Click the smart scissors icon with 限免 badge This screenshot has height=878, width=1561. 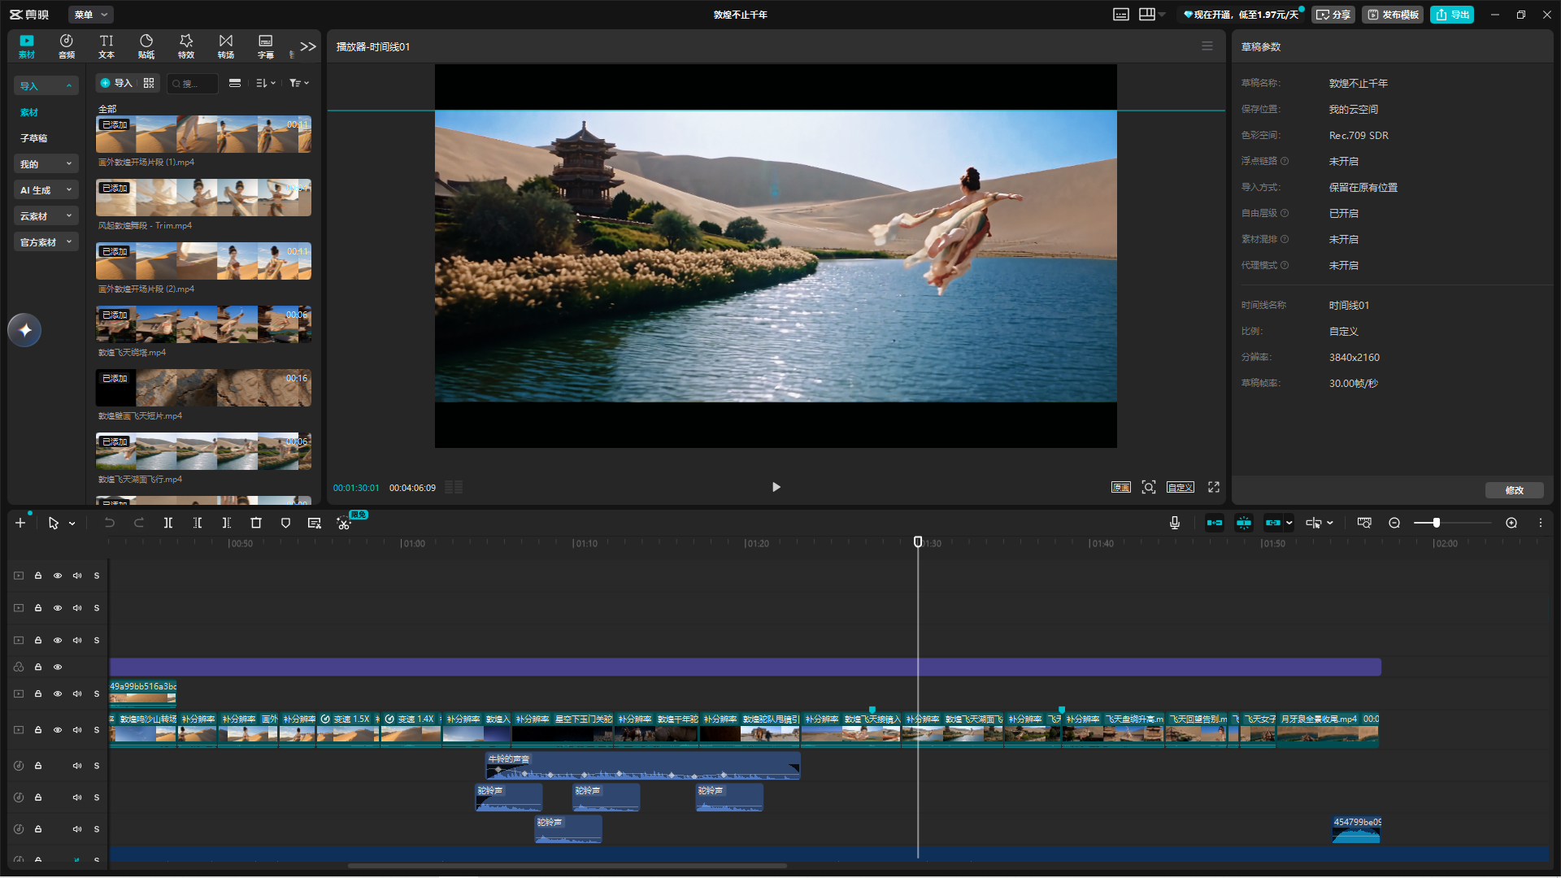point(344,524)
